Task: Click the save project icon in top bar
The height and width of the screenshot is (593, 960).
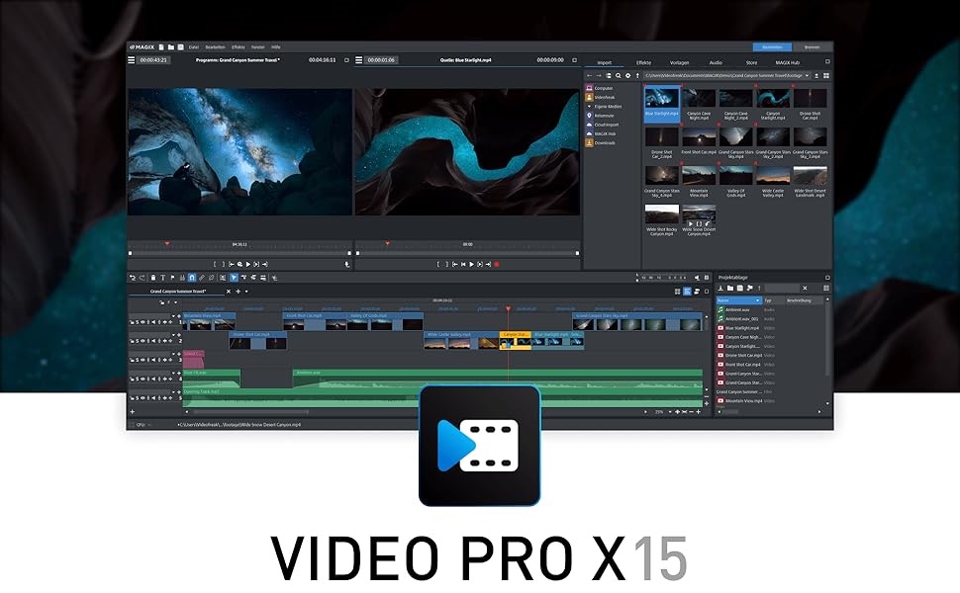Action: coord(180,47)
